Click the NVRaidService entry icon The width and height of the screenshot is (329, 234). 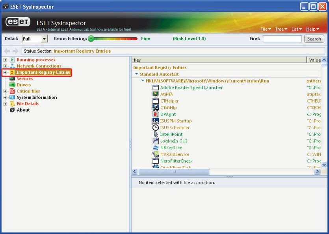pos(156,155)
